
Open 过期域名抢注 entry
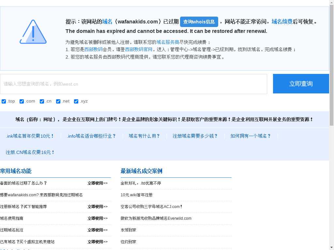click(12, 230)
